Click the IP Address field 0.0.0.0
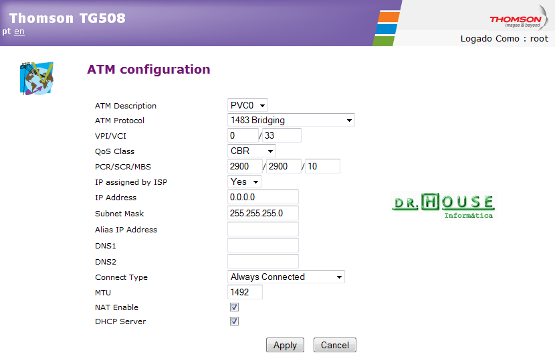 263,197
